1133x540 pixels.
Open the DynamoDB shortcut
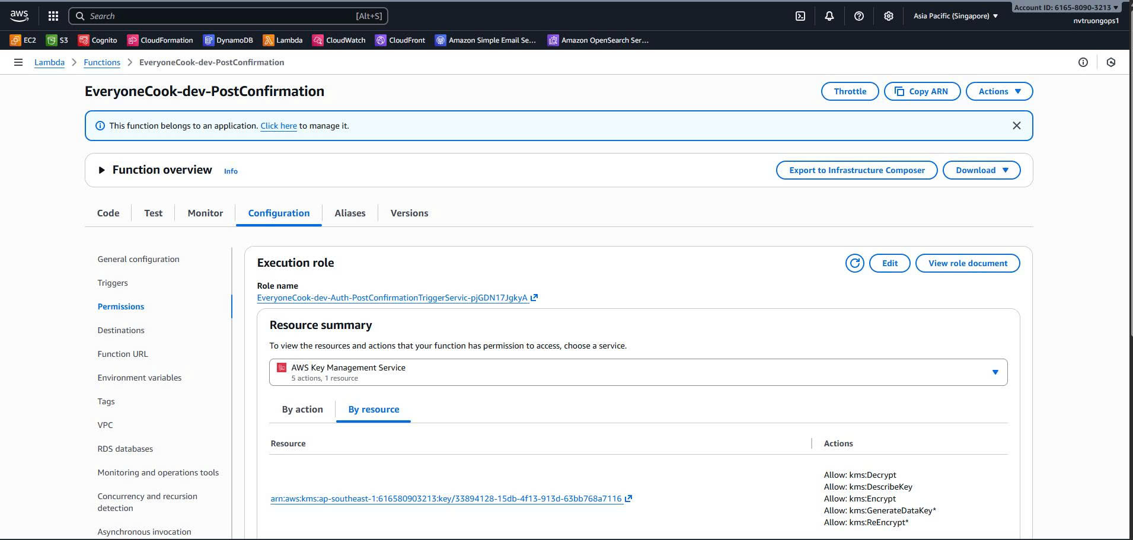(x=228, y=40)
